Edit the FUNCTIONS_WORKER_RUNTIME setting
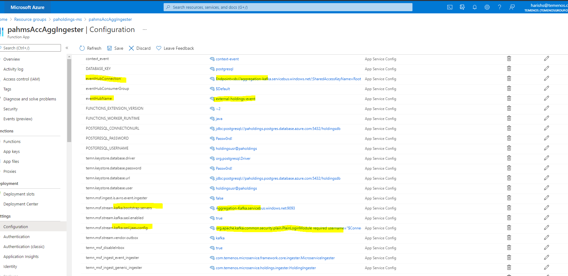 pos(546,118)
